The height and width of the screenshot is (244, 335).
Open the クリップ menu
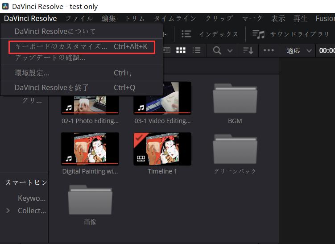point(219,19)
